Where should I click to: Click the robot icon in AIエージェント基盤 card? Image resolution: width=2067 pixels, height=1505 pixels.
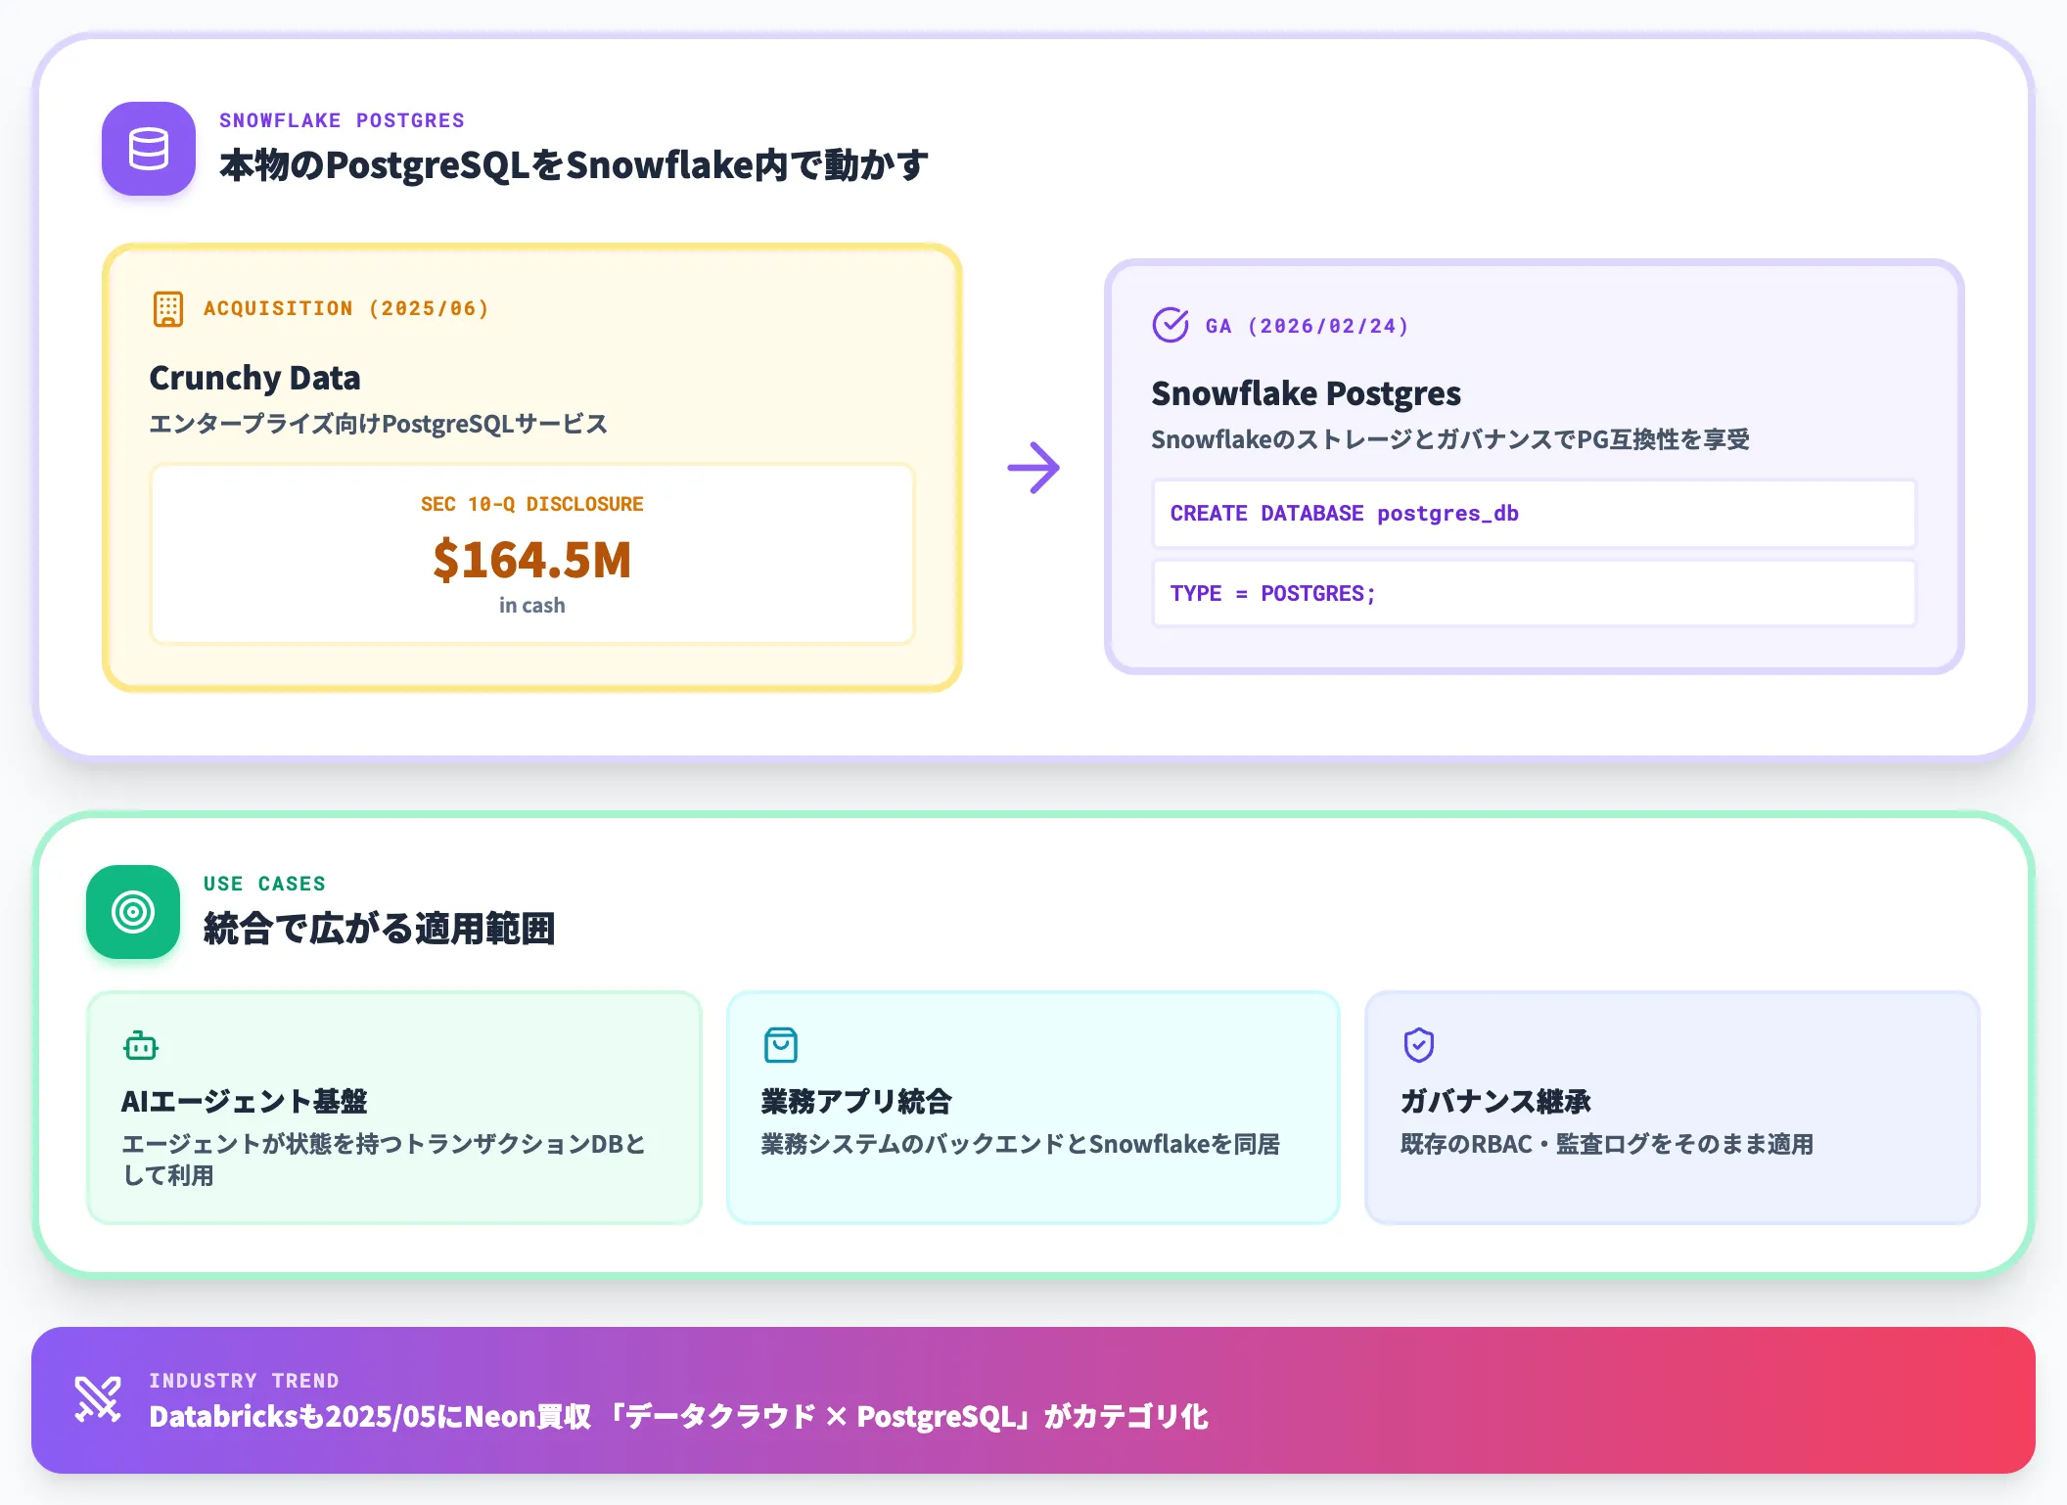tap(141, 1045)
